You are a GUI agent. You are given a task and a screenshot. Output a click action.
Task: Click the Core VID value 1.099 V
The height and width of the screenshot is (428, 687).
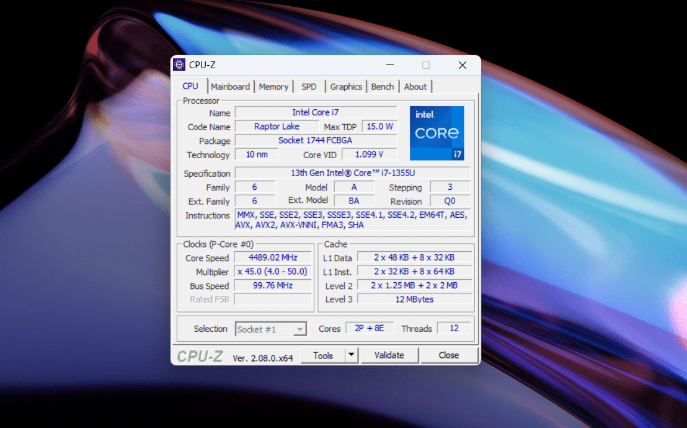point(370,154)
